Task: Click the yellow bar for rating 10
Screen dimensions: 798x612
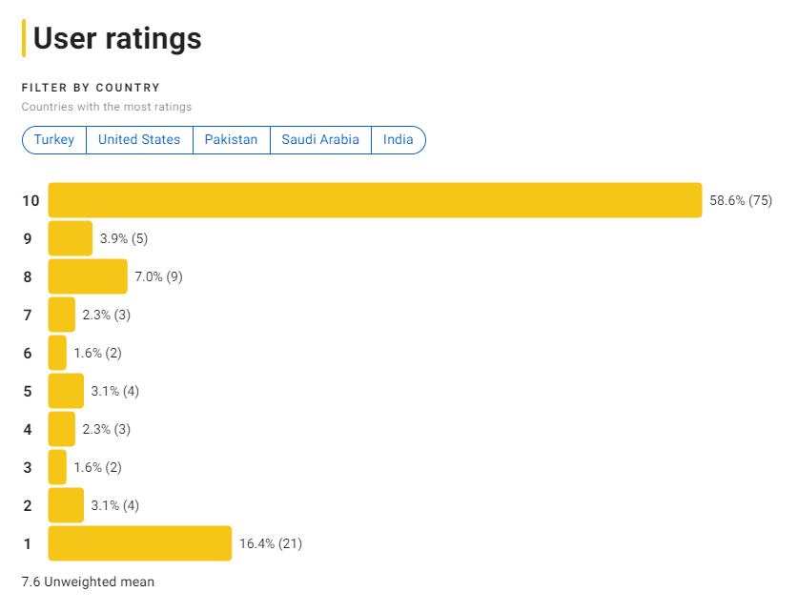Action: point(375,200)
